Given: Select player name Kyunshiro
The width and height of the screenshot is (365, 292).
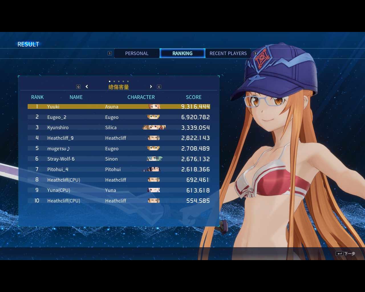Looking at the screenshot, I should point(58,127).
